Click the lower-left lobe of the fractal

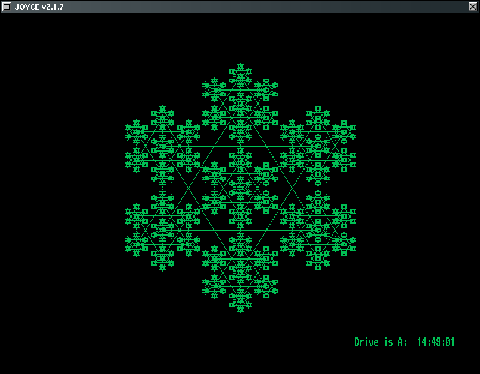(x=162, y=230)
